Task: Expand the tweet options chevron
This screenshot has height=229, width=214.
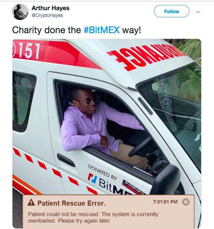Action: [198, 12]
